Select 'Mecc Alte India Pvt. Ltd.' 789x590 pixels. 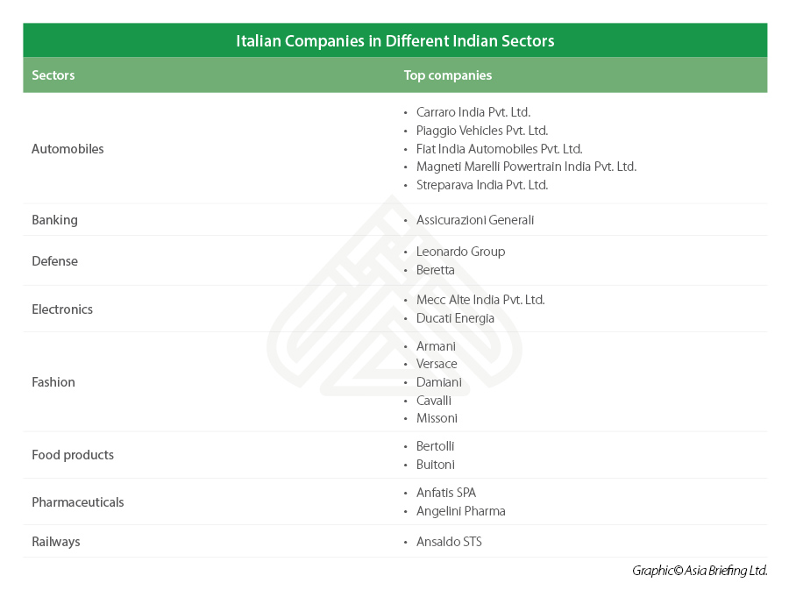[x=480, y=300]
